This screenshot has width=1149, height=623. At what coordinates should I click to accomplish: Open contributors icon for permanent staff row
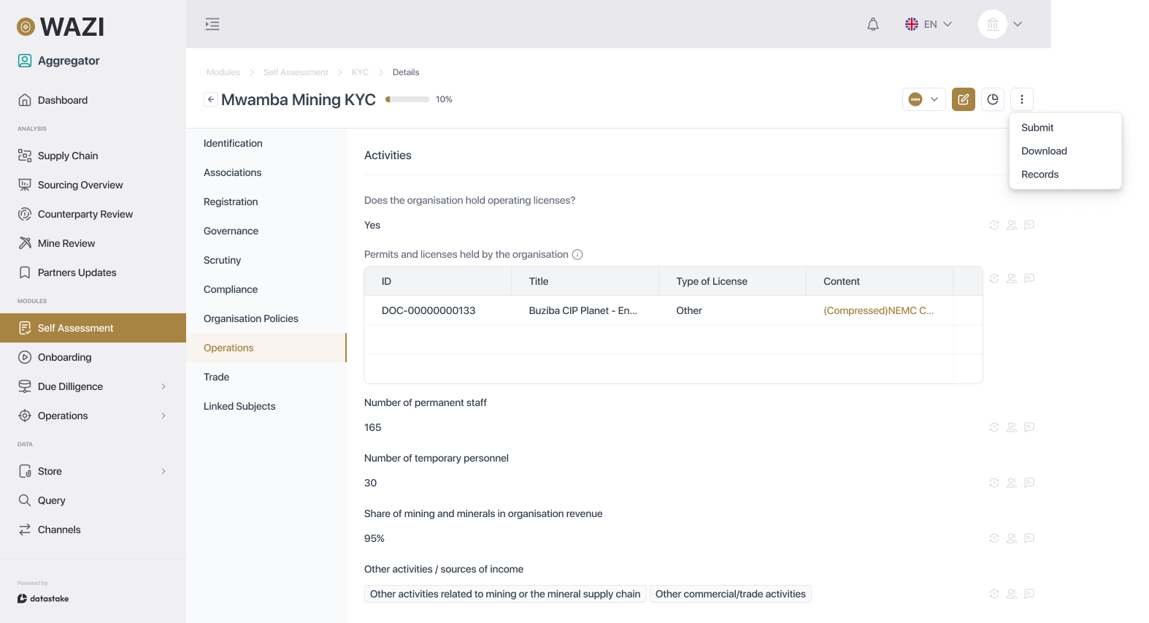1012,427
